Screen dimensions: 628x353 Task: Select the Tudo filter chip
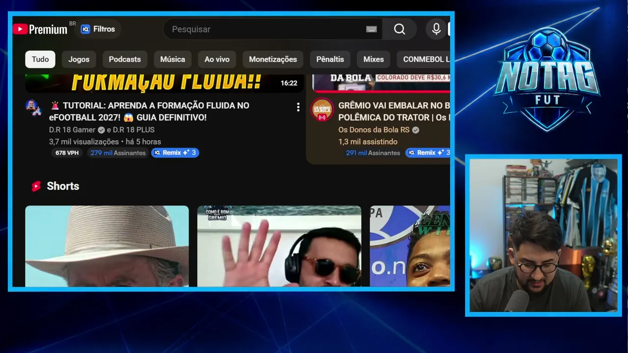[x=40, y=59]
